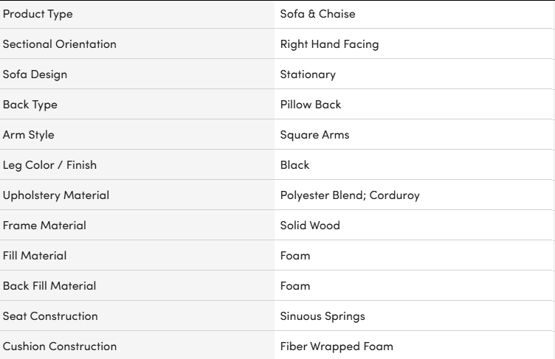Select the Sofa & Chaise value
Image resolution: width=555 pixels, height=359 pixels.
click(317, 14)
